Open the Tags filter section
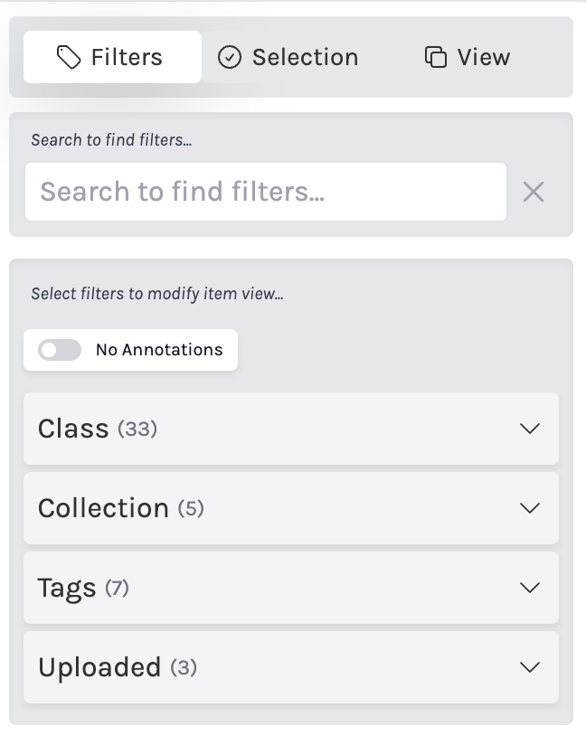The image size is (586, 736). pyautogui.click(x=291, y=588)
